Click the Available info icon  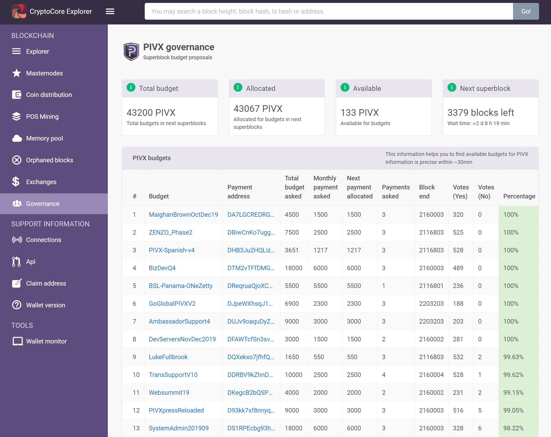[345, 87]
